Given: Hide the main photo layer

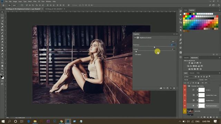Looking at the screenshot, I should pyautogui.click(x=185, y=111).
